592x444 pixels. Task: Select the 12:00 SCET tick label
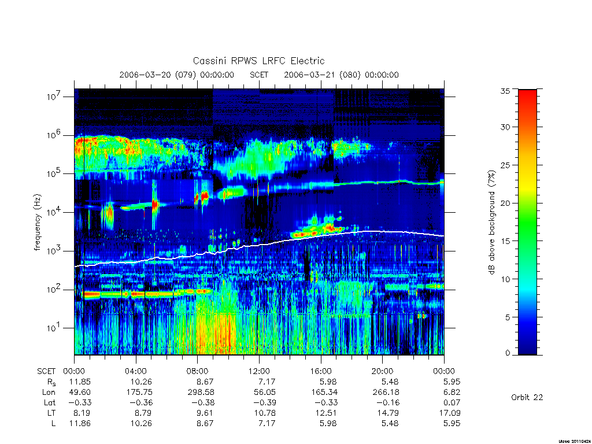click(x=259, y=371)
